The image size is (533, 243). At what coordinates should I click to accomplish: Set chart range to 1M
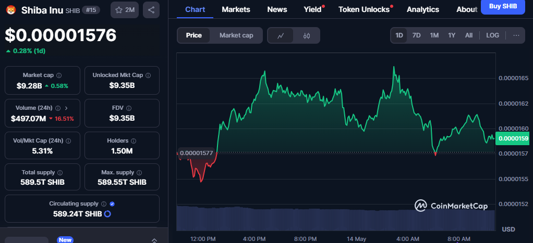pos(434,35)
